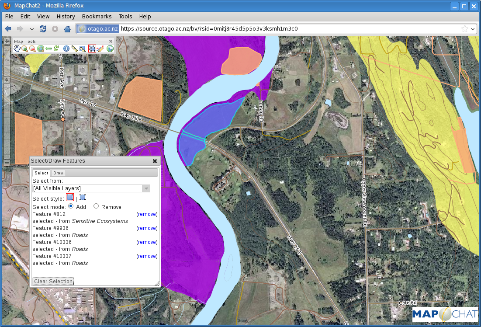The width and height of the screenshot is (481, 327).
Task: Select the Identify info tool
Action: point(66,49)
